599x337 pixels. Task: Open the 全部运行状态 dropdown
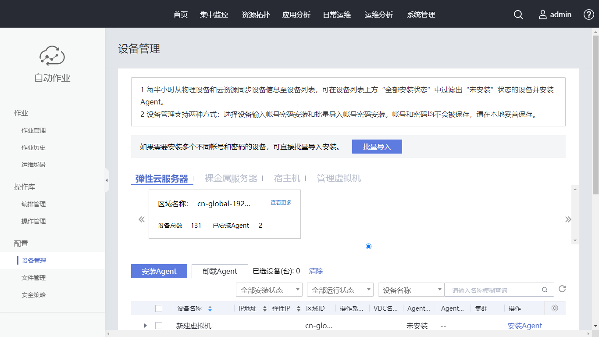340,290
